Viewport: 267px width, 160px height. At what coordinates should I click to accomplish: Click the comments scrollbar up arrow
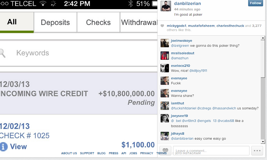263,38
